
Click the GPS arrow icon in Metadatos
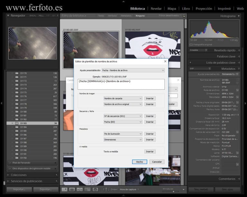click(237, 165)
